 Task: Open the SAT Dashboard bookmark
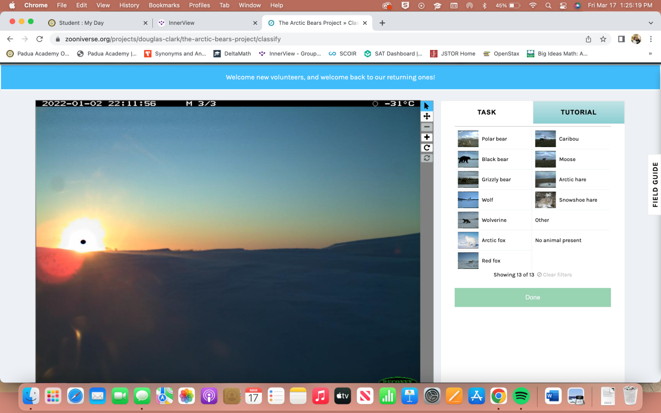pyautogui.click(x=393, y=53)
